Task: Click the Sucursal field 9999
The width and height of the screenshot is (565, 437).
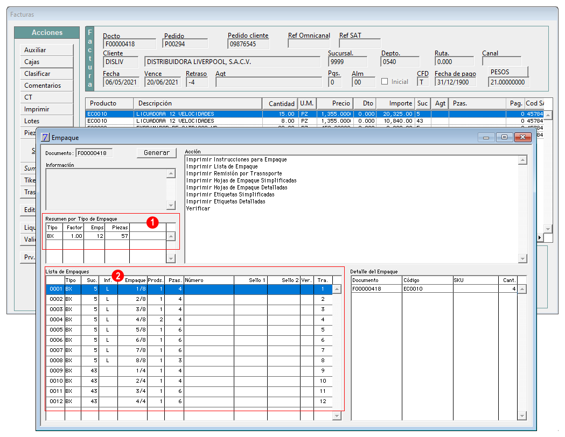Action: pyautogui.click(x=347, y=61)
